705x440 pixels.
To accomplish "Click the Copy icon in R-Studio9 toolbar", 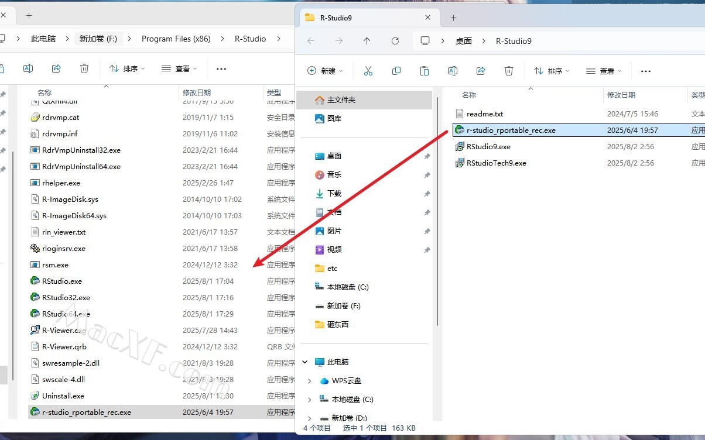I will tap(396, 71).
